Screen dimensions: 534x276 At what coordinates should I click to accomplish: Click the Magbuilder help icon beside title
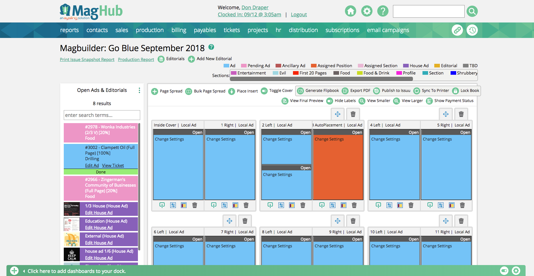click(211, 47)
